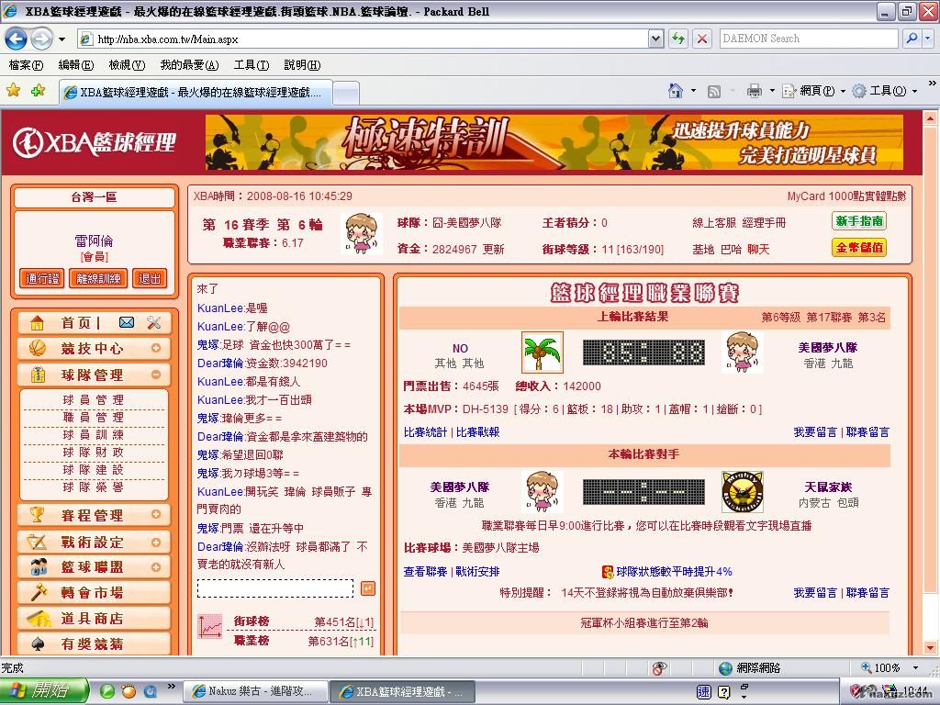
Task: Open the 檔案(F) menu
Action: pos(27,65)
